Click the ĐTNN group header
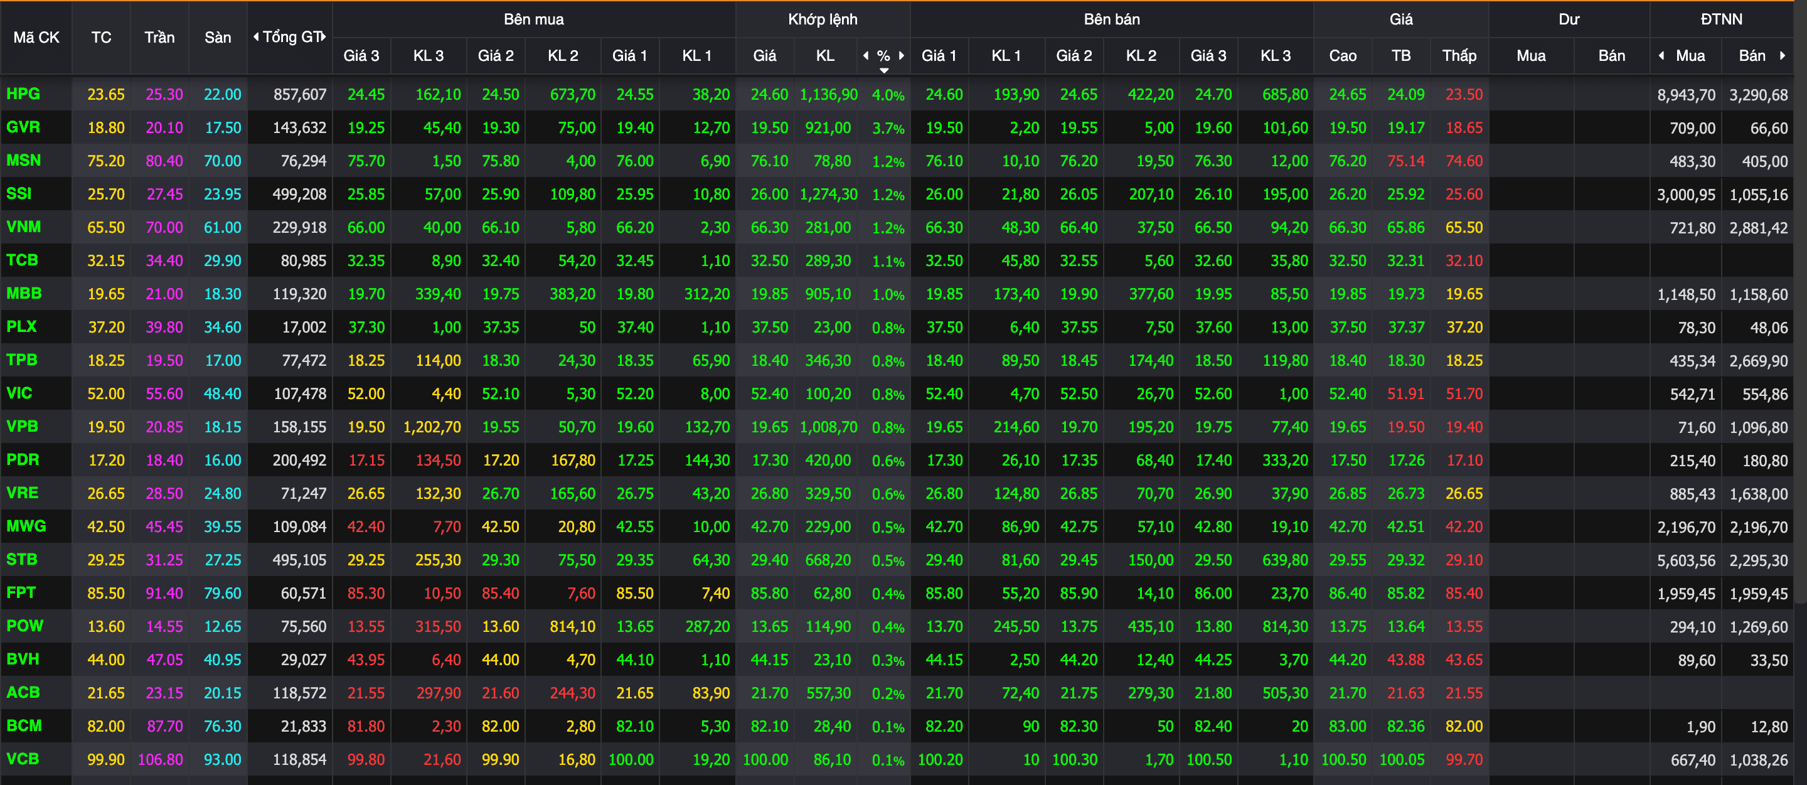The image size is (1807, 785). click(x=1722, y=19)
